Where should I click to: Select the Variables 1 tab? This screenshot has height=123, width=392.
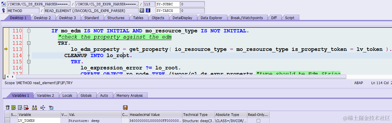(20, 95)
